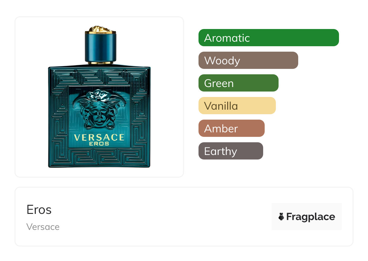Click the Fragplace wordmark text
This screenshot has width=368, height=261.
point(311,217)
